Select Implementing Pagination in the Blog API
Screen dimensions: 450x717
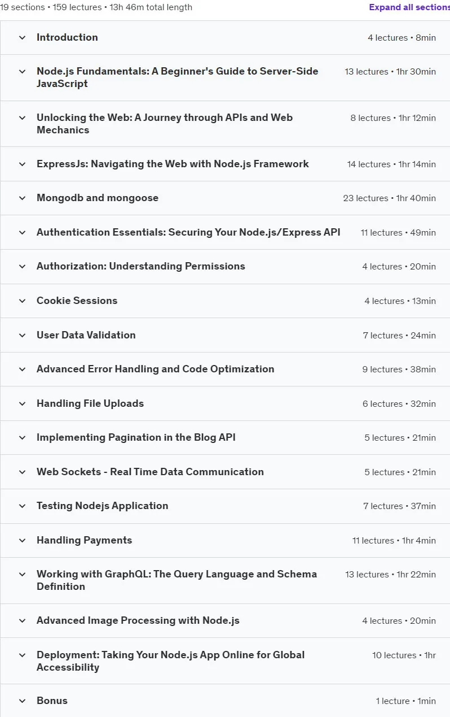pos(136,437)
